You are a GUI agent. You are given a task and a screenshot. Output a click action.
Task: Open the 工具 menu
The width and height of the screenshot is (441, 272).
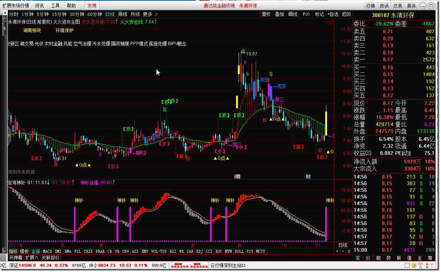click(x=55, y=6)
